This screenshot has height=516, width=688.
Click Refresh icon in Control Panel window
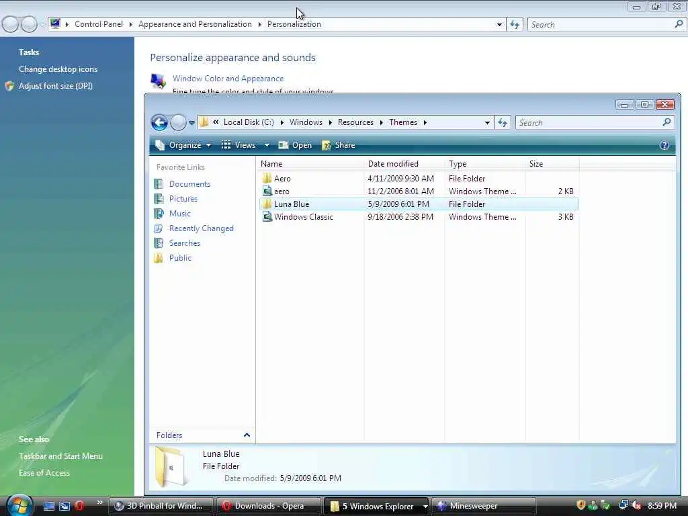point(515,25)
